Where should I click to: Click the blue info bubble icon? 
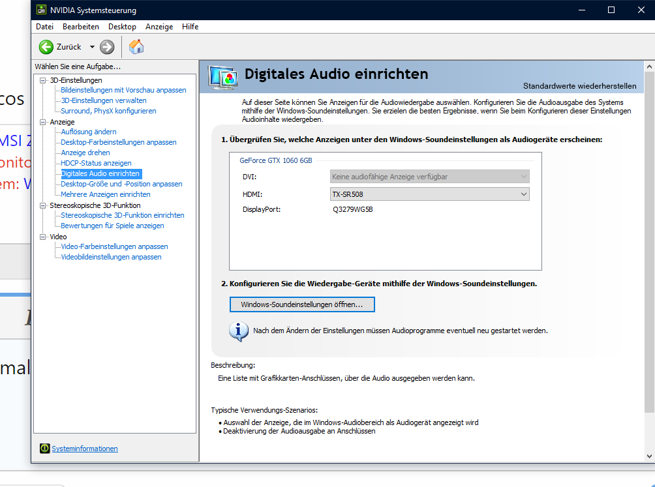(239, 331)
